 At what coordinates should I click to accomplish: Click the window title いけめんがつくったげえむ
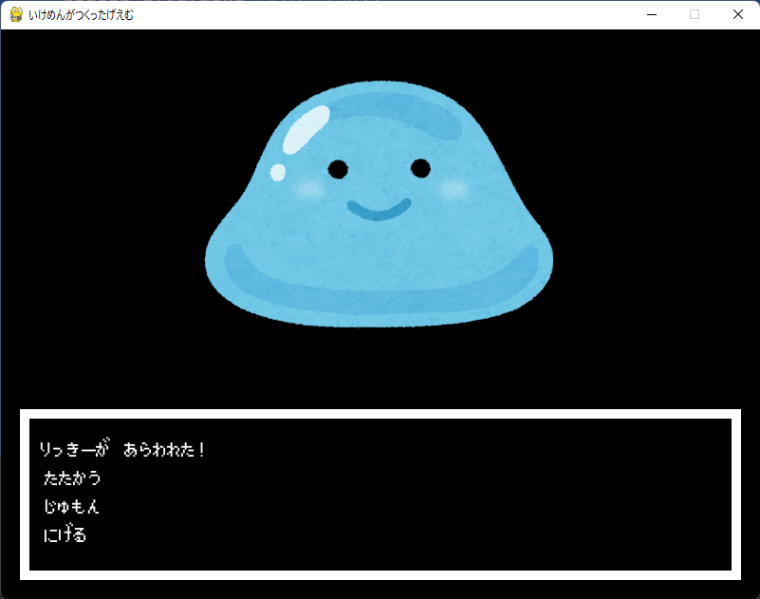tap(81, 15)
